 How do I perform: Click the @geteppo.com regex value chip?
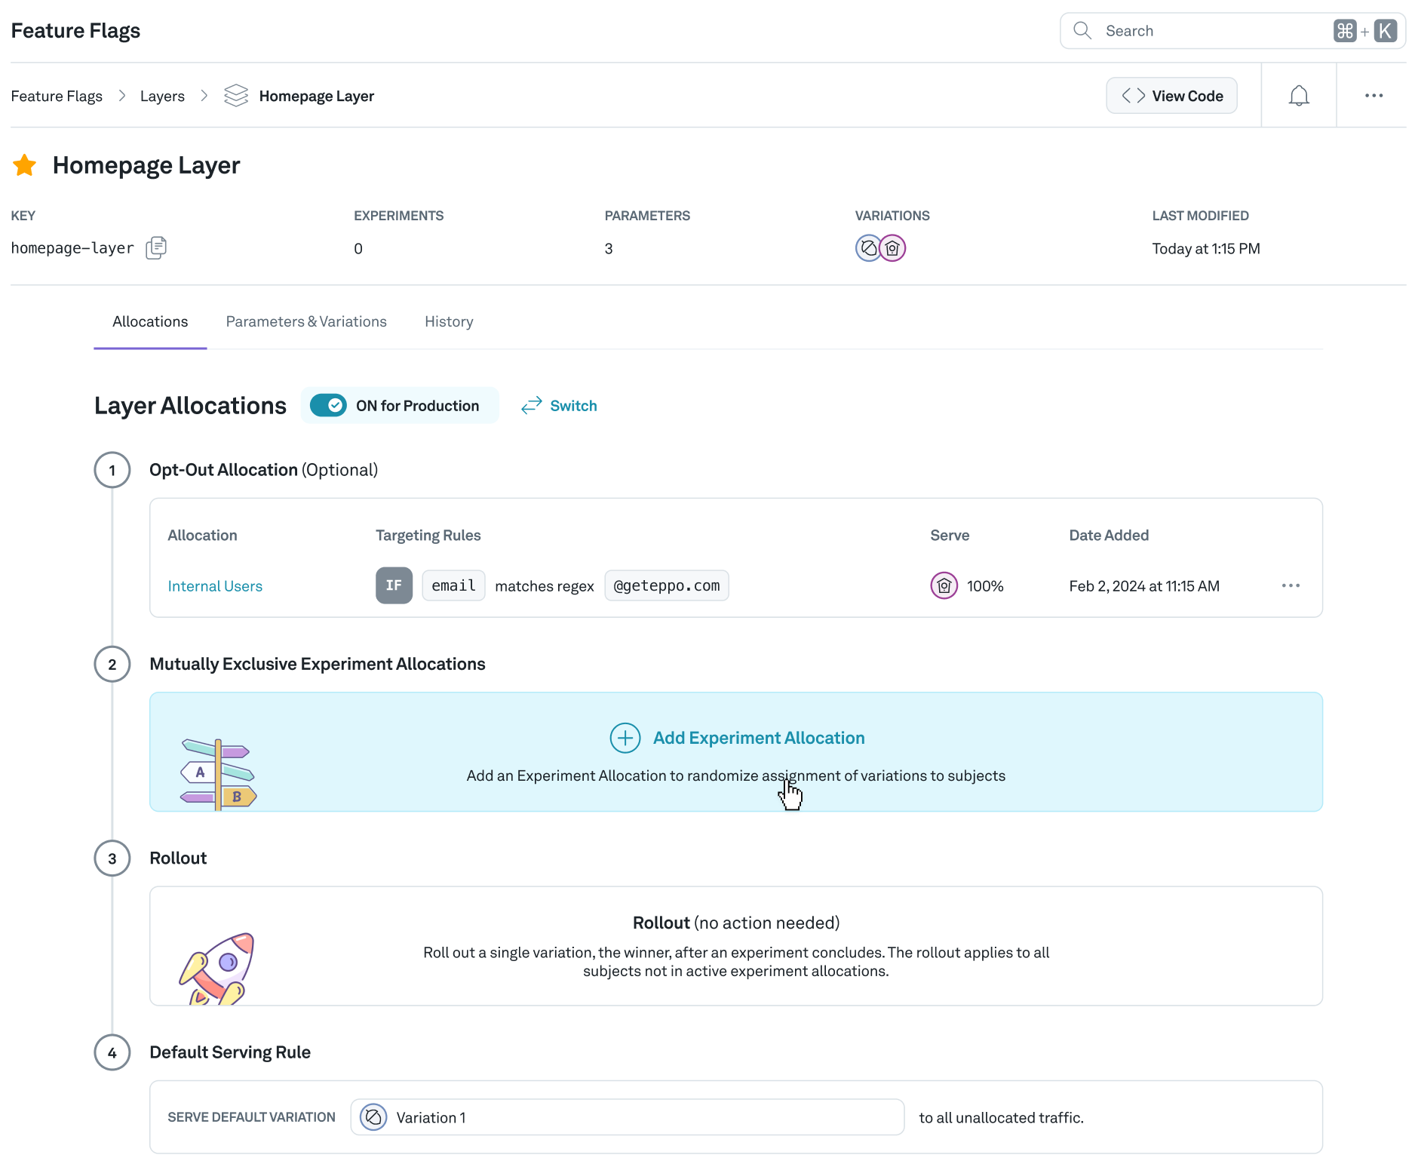tap(666, 585)
